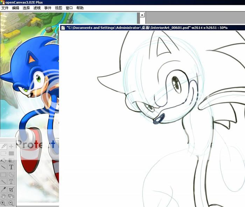Screen dimensions: 245x207
Task: Choose the Lasso selection tool
Action: [11, 175]
